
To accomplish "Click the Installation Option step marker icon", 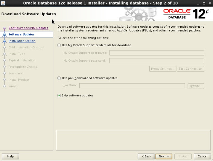I will [4, 41].
